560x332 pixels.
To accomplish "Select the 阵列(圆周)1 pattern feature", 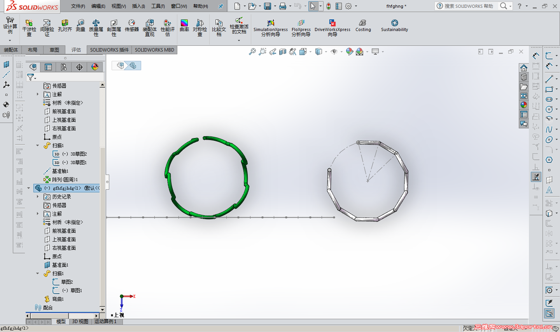I will [61, 180].
